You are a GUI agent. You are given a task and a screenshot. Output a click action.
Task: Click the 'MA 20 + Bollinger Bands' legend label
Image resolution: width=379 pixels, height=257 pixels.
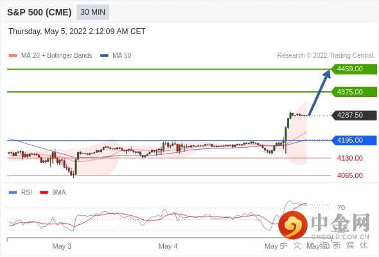click(x=57, y=56)
